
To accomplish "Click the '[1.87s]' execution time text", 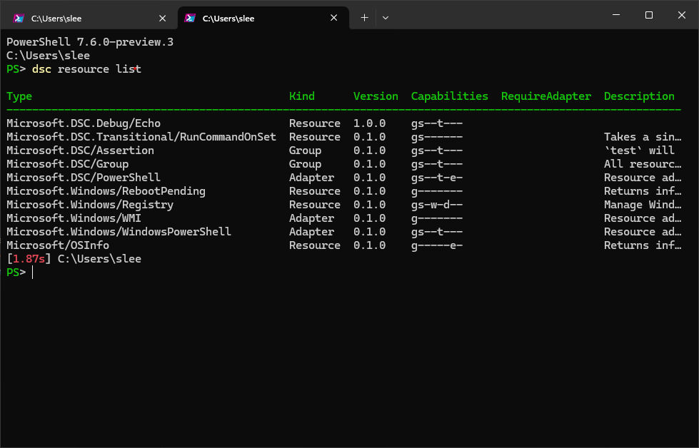I will click(29, 259).
